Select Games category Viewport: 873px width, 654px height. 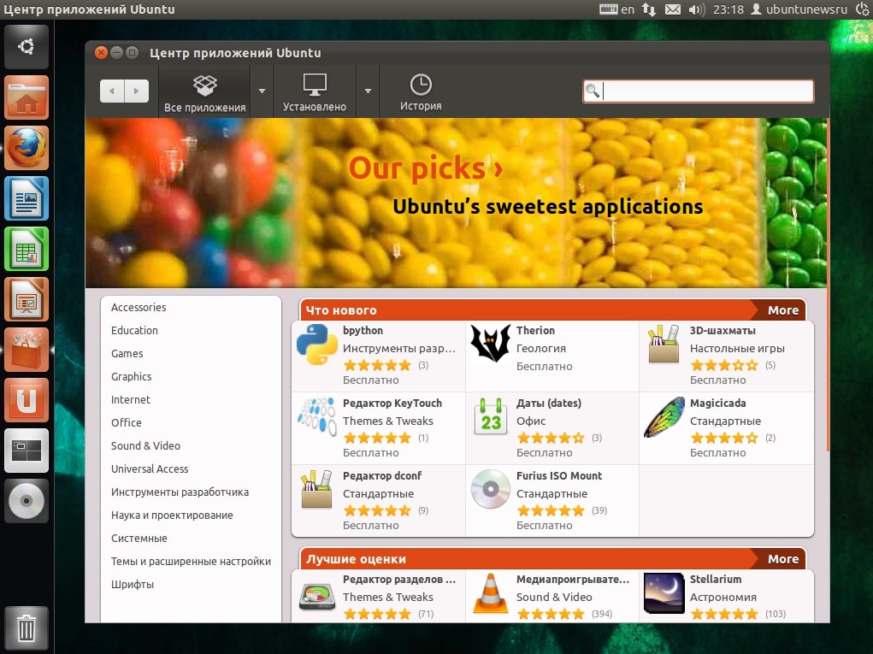click(127, 353)
